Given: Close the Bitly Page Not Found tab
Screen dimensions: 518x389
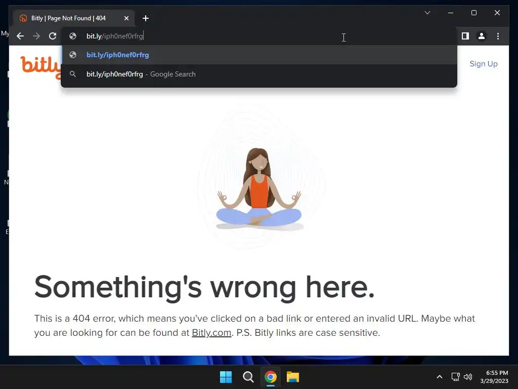Looking at the screenshot, I should [126, 18].
